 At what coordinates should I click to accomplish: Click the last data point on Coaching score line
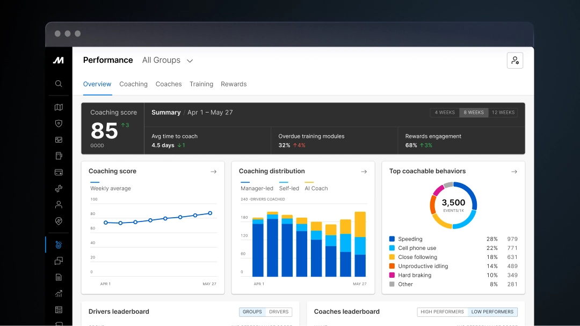coord(210,213)
